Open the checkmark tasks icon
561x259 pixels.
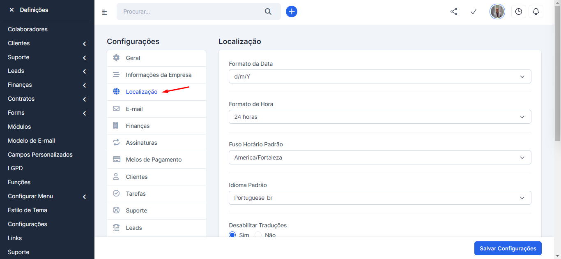pos(474,12)
